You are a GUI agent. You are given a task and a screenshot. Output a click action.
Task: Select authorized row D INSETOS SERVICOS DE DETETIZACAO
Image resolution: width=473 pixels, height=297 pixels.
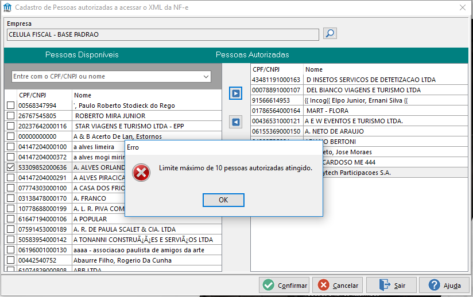point(359,80)
